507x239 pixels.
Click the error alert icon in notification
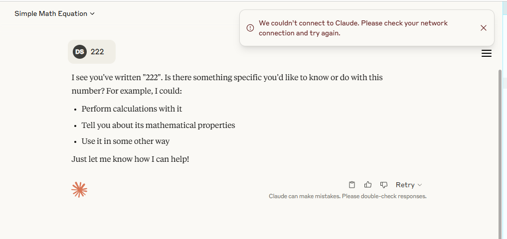tap(250, 28)
